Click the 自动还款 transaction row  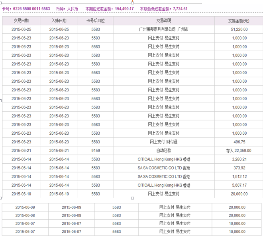pyautogui.click(x=163, y=151)
